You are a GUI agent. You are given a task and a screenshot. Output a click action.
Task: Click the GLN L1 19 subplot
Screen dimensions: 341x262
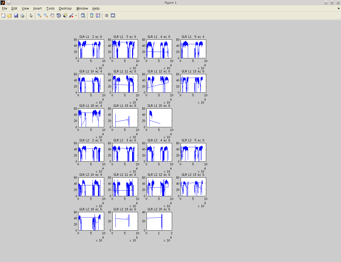[x=125, y=118]
